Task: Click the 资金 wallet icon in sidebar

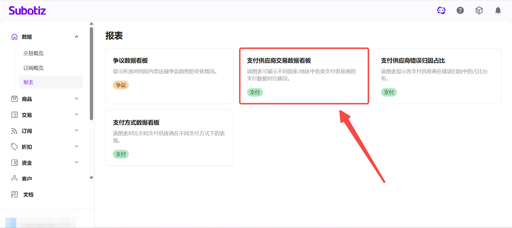Action: coord(14,163)
